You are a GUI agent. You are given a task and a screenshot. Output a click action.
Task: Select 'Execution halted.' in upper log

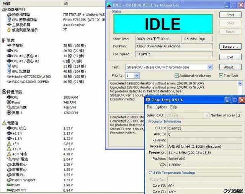[122, 99]
